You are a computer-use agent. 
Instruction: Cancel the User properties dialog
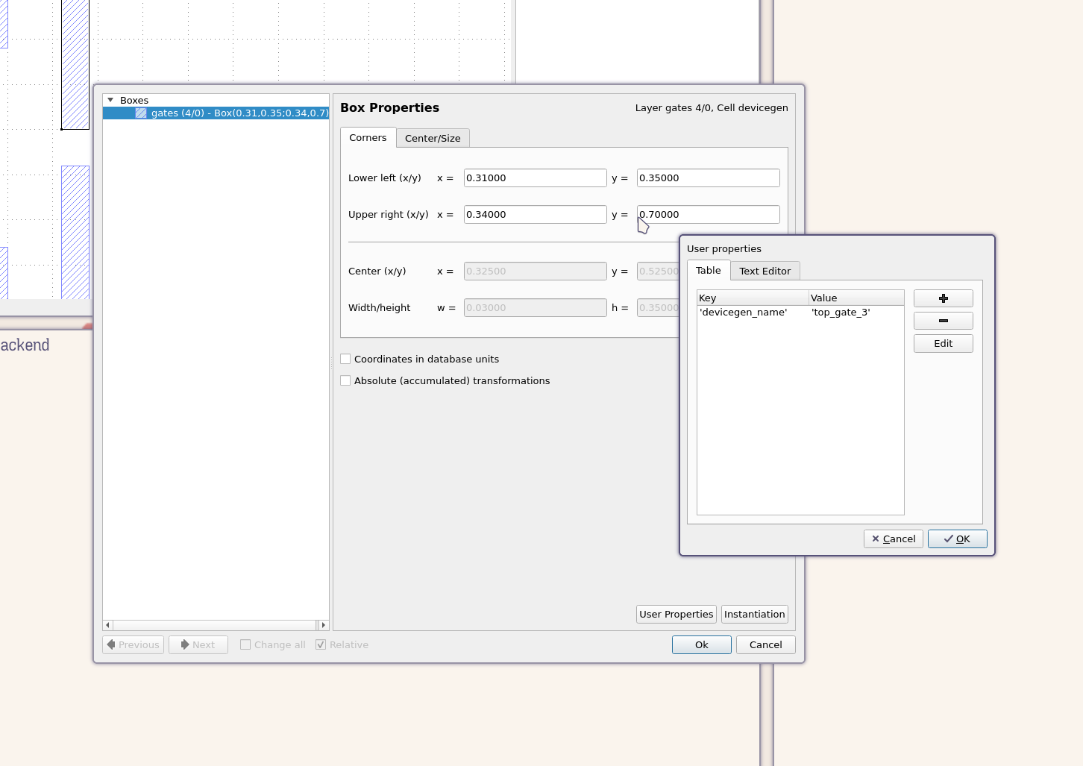[893, 539]
